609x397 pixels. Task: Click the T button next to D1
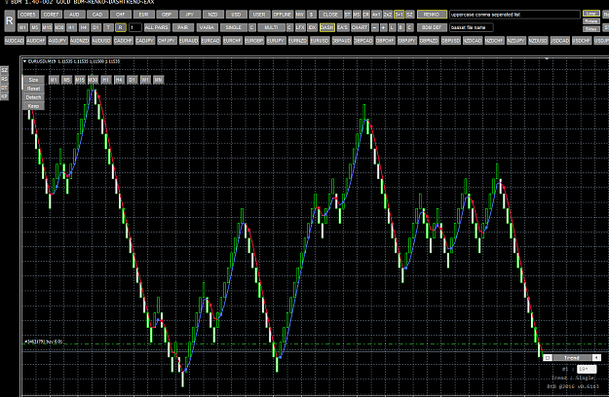pyautogui.click(x=108, y=27)
